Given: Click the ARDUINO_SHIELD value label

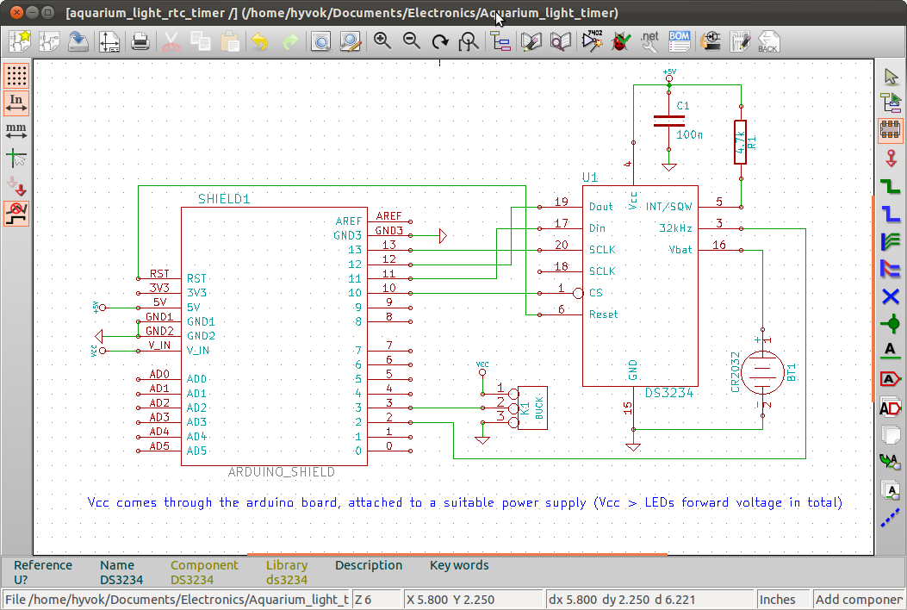Looking at the screenshot, I should (281, 472).
